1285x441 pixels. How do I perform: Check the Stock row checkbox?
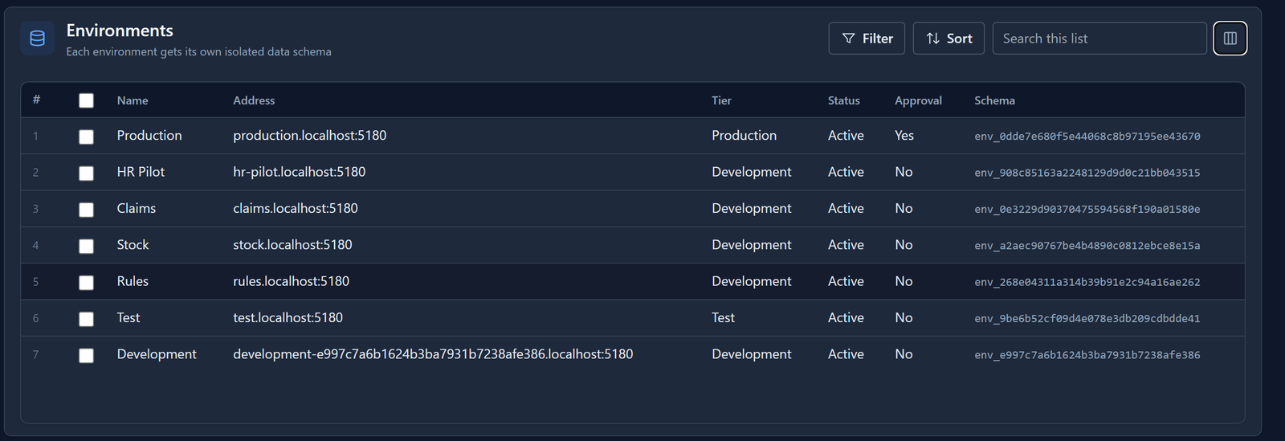tap(86, 246)
